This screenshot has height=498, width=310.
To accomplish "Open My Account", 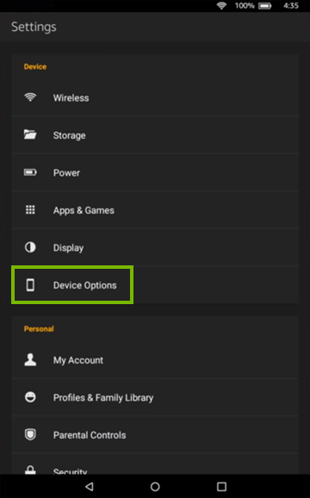I will point(155,360).
